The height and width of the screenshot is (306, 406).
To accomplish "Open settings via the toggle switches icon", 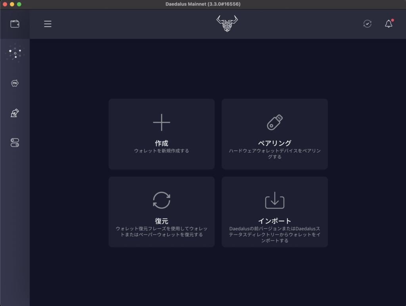I will (x=15, y=143).
